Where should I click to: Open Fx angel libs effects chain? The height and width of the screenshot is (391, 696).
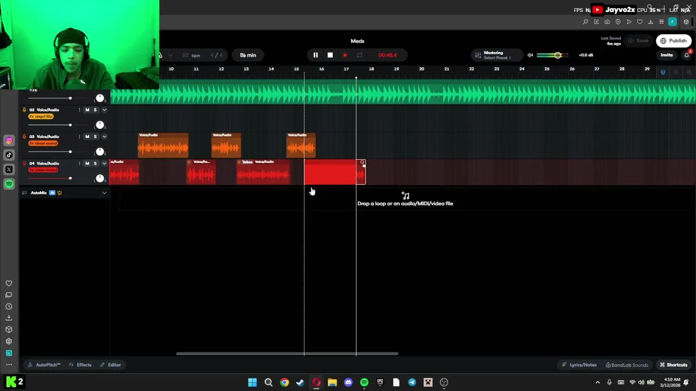point(41,117)
